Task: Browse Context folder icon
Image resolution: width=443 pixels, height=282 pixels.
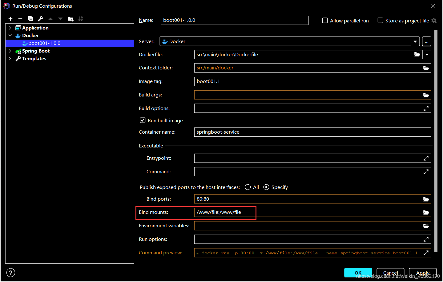Action: pos(426,68)
